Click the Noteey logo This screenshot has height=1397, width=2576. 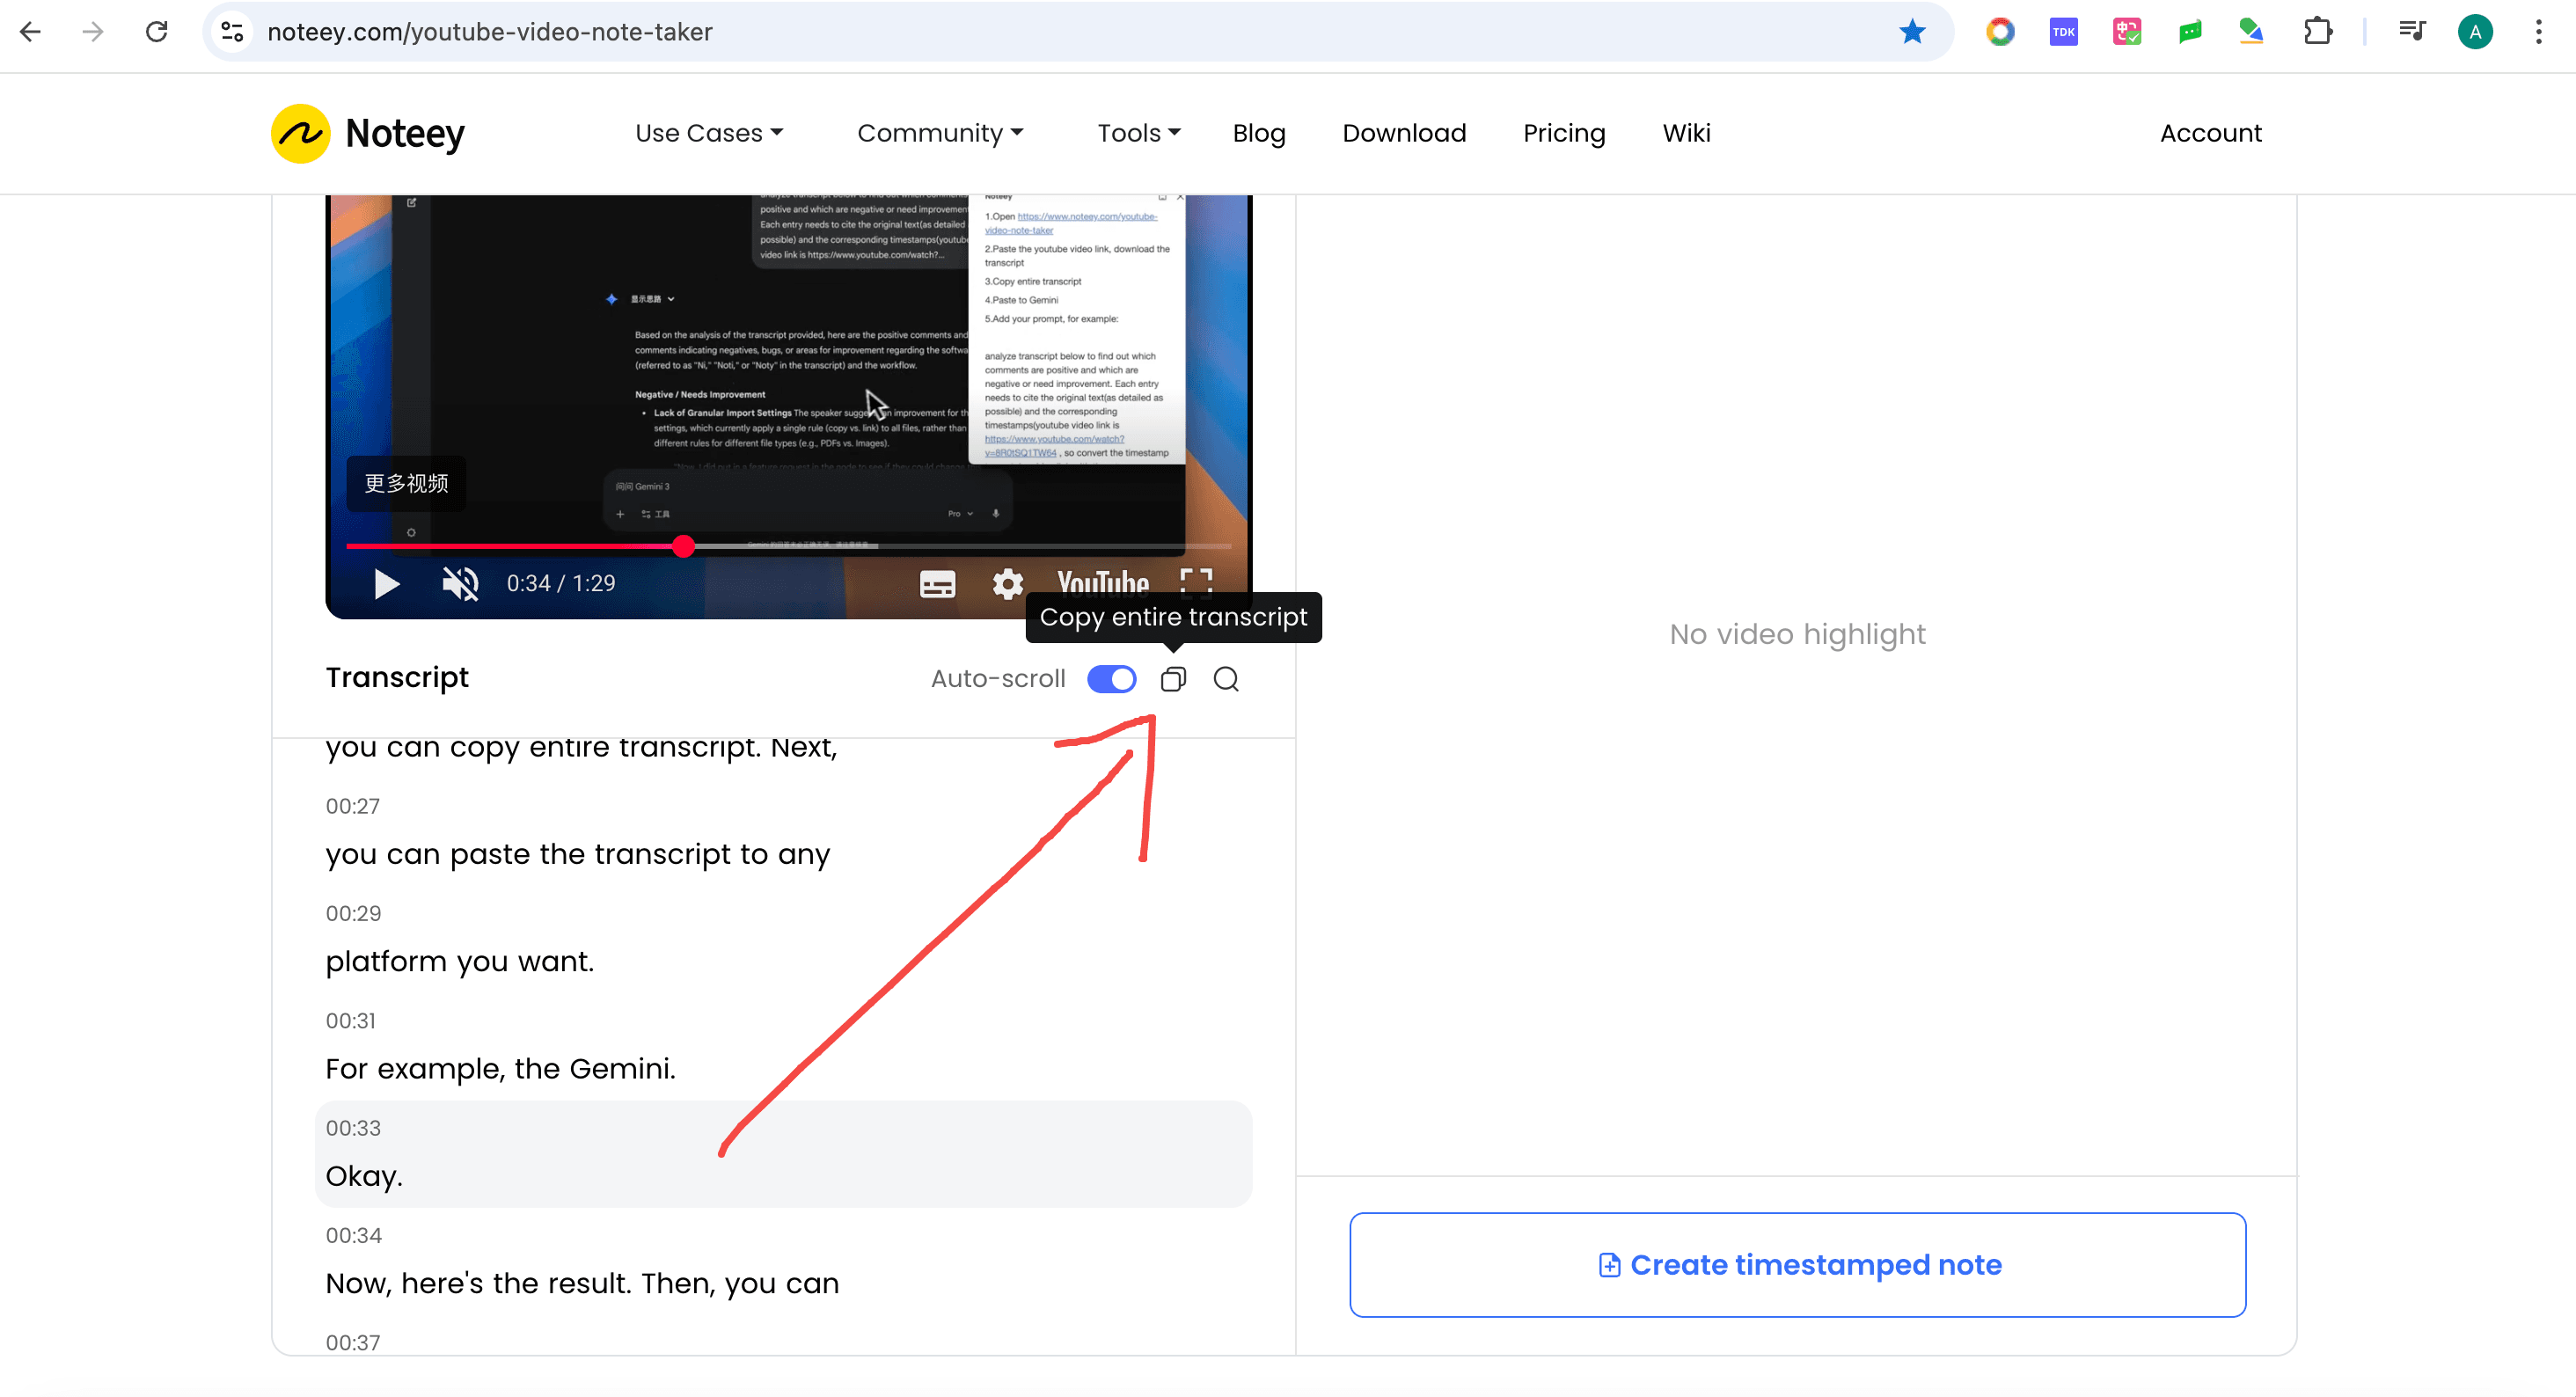tap(366, 133)
